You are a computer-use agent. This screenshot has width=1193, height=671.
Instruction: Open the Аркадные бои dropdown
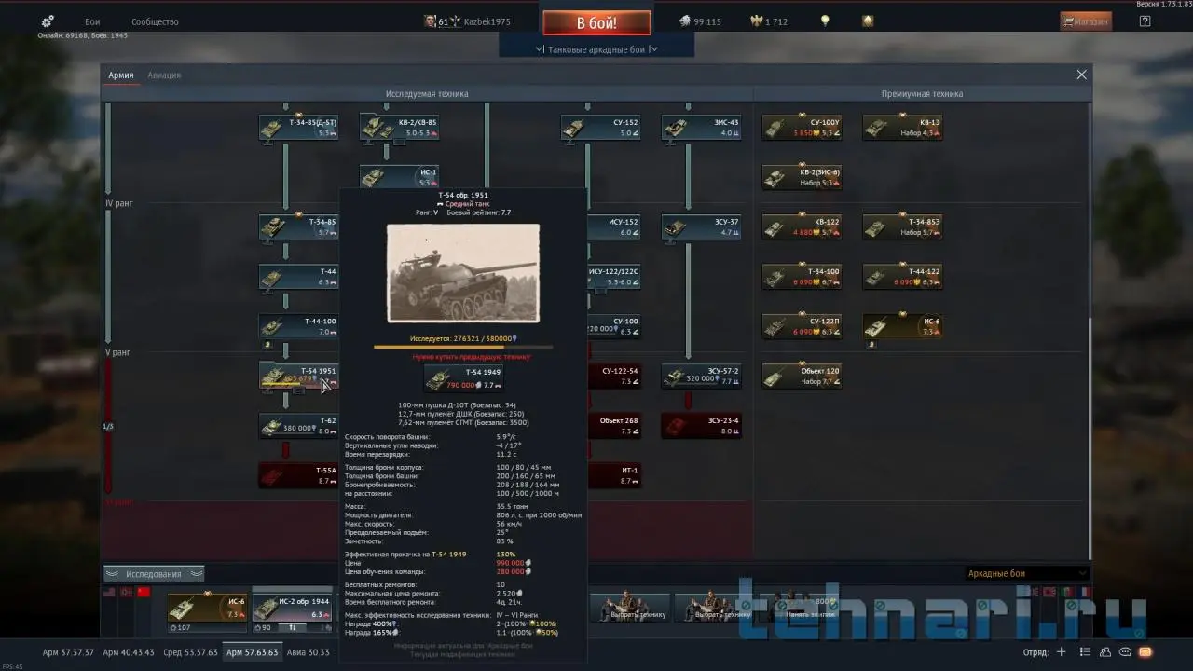(x=1026, y=573)
